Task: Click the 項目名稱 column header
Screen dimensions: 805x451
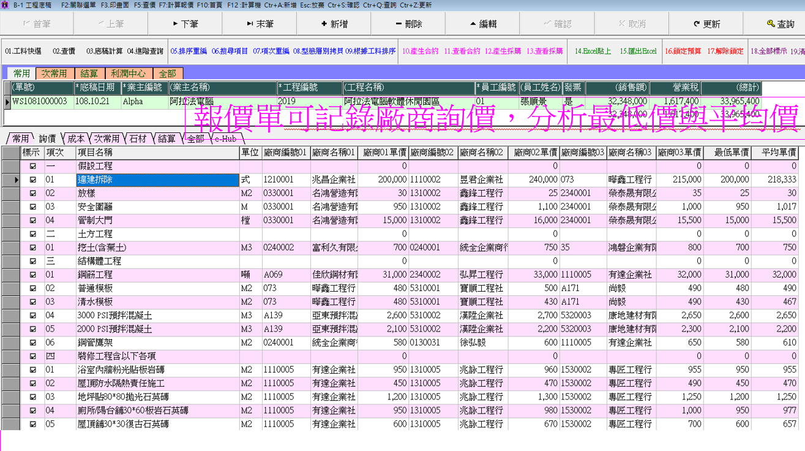Action: click(157, 153)
